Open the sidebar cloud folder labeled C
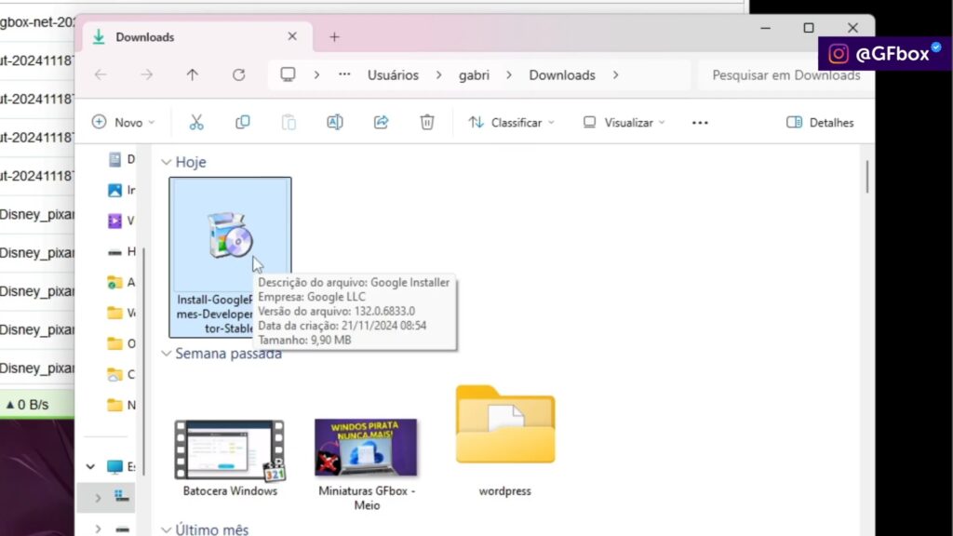This screenshot has height=536, width=953. pos(122,374)
